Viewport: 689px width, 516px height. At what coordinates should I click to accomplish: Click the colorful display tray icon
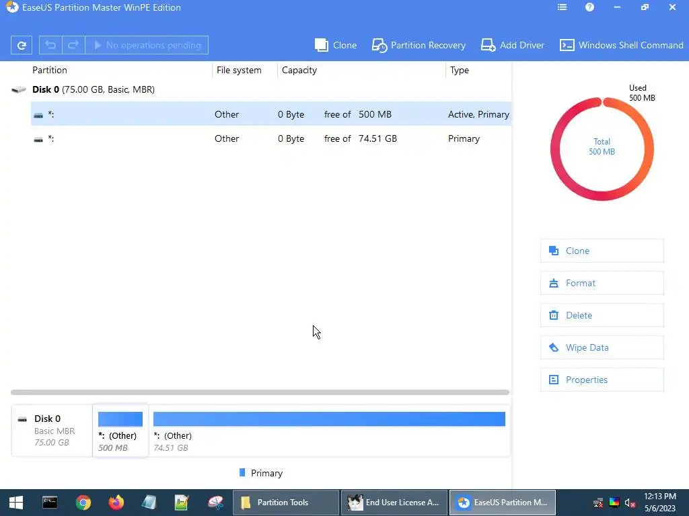(x=614, y=503)
